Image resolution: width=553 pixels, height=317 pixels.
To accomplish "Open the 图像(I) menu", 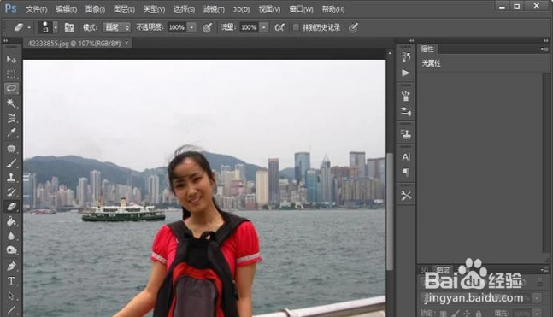I will [x=95, y=9].
